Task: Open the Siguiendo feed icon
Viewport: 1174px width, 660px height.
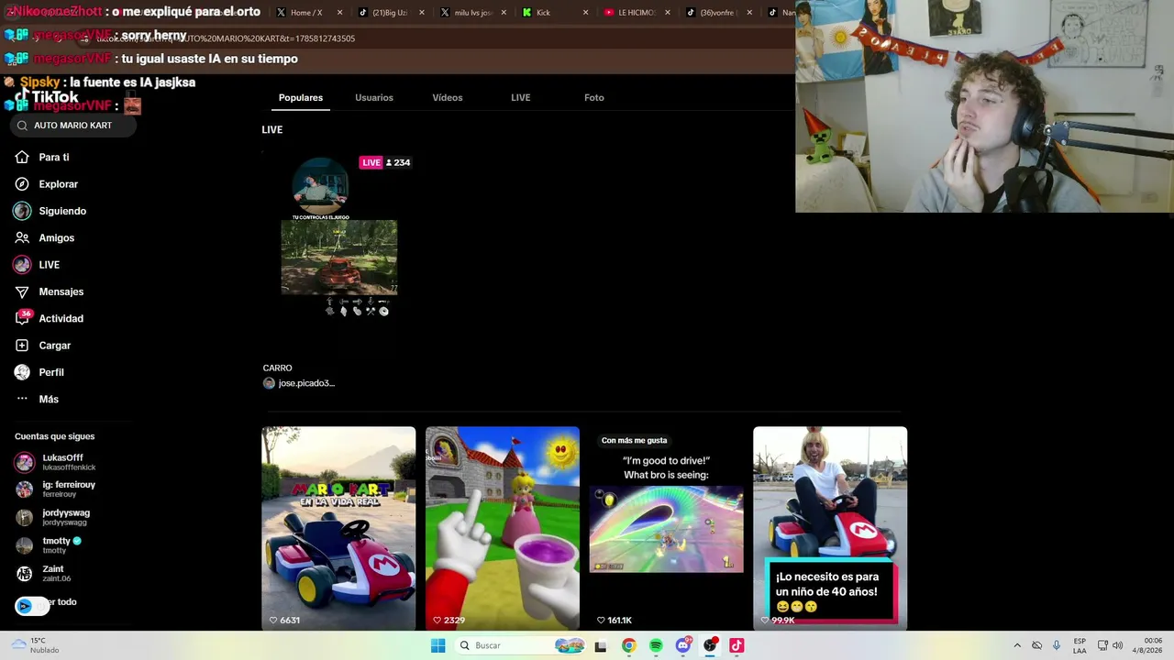Action: 22,211
